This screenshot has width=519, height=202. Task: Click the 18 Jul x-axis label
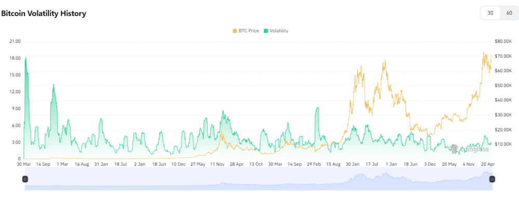tap(120, 164)
